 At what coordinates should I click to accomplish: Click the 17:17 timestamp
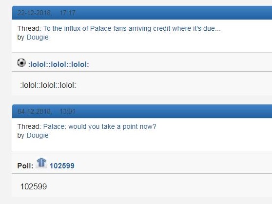[x=67, y=13]
